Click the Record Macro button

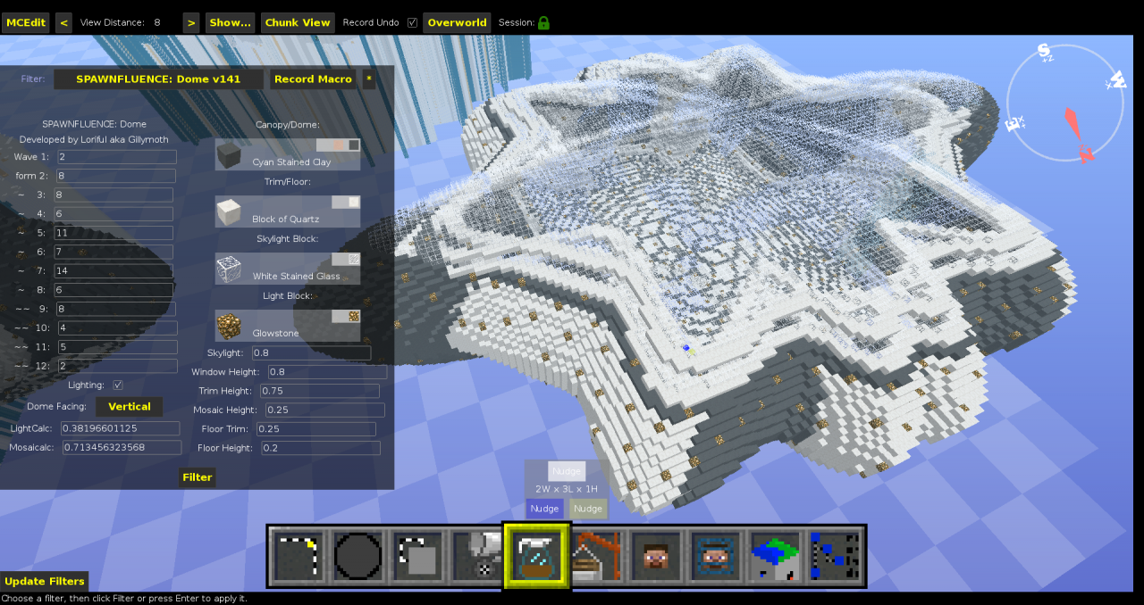313,79
